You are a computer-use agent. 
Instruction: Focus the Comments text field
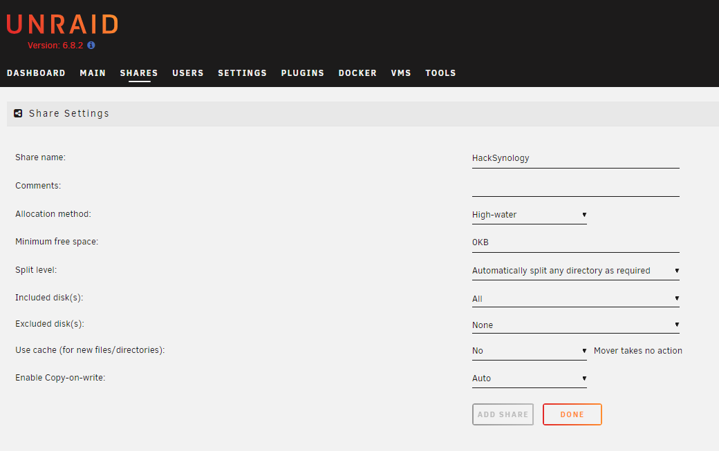tap(575, 186)
